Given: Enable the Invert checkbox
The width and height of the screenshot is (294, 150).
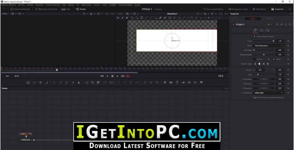Looking at the screenshot, I should [x=254, y=59].
